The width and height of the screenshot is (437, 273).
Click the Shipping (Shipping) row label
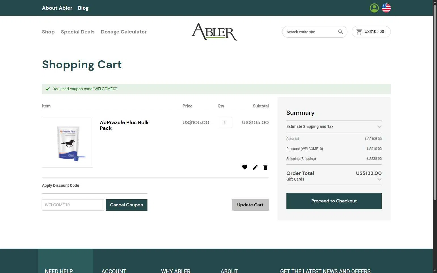click(x=301, y=159)
